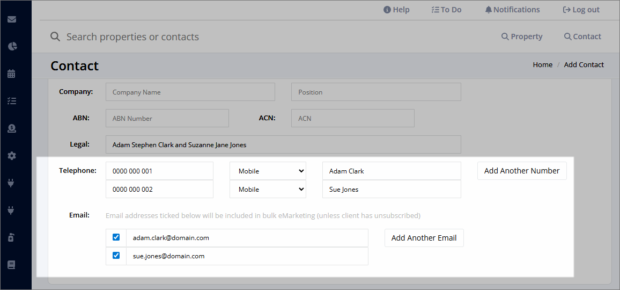The height and width of the screenshot is (290, 620).
Task: Open the book icon in sidebar
Action: tap(12, 265)
